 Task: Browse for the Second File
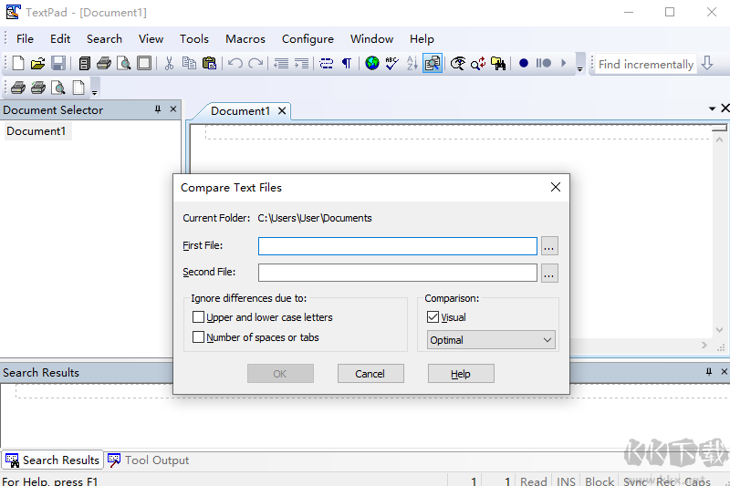549,273
